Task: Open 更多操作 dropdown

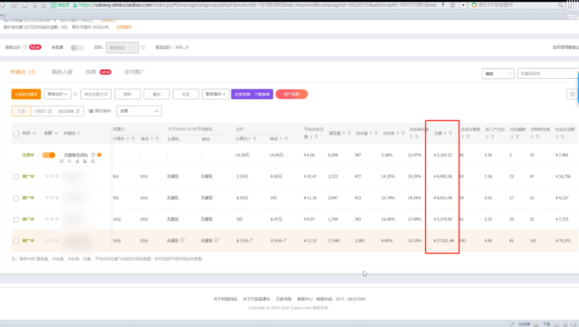Action: coord(216,94)
